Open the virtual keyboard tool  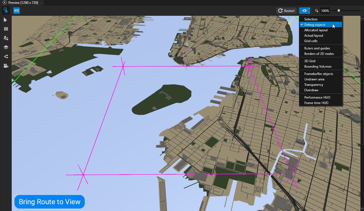pyautogui.click(x=16, y=10)
